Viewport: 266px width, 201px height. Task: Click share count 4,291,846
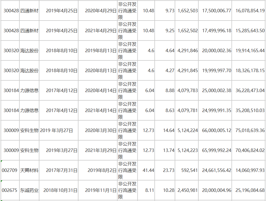pyautogui.click(x=186, y=50)
